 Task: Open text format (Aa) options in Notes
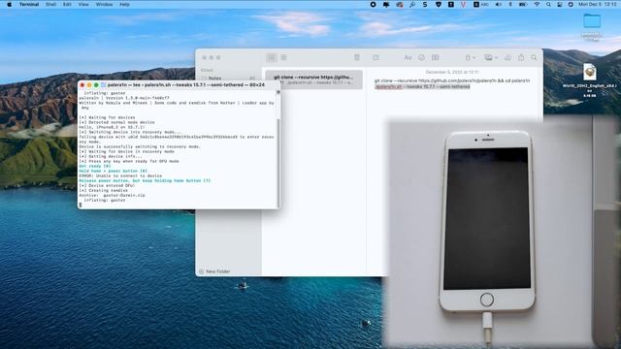point(408,58)
